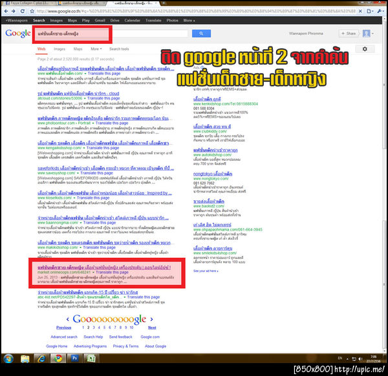Open green arrow menu for www.makikidsshop.com result

(x=80, y=247)
